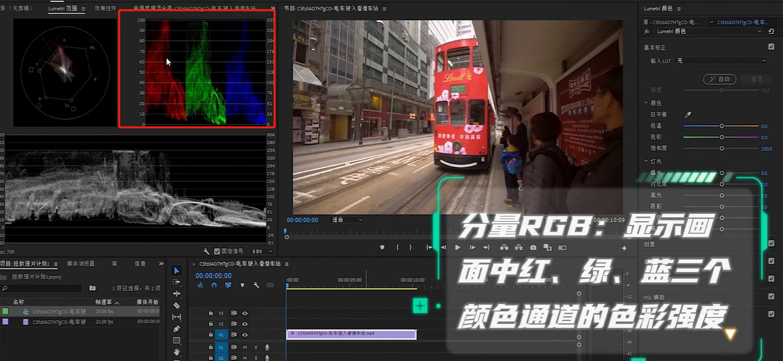This screenshot has width=783, height=361.
Task: Select the Razor tool
Action: pos(177,306)
